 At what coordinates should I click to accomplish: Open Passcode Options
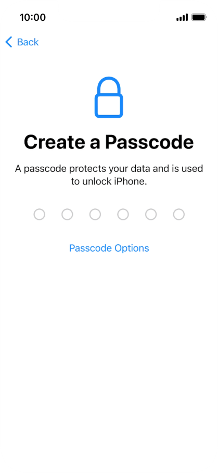coord(109,248)
